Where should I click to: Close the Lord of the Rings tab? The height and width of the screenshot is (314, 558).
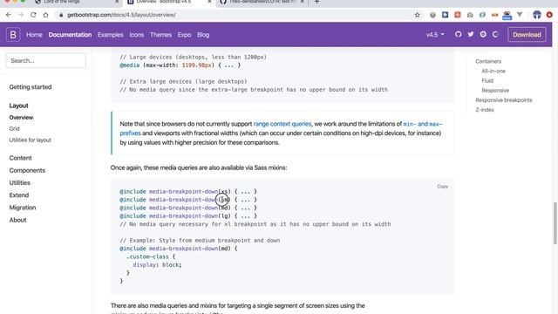117,2
